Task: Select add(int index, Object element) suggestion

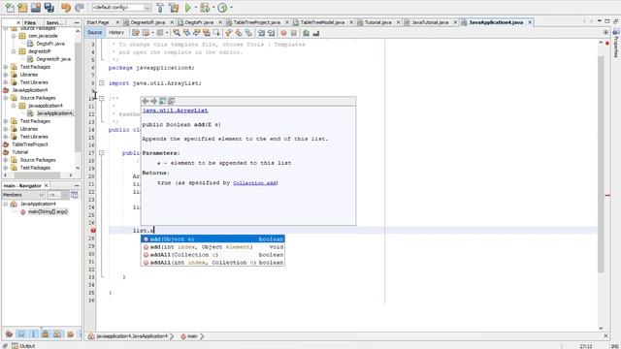Action: pyautogui.click(x=212, y=247)
